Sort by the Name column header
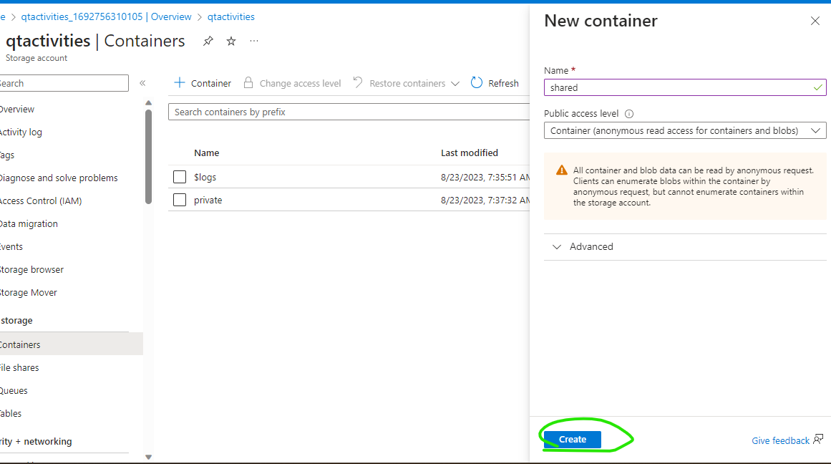 click(x=207, y=153)
